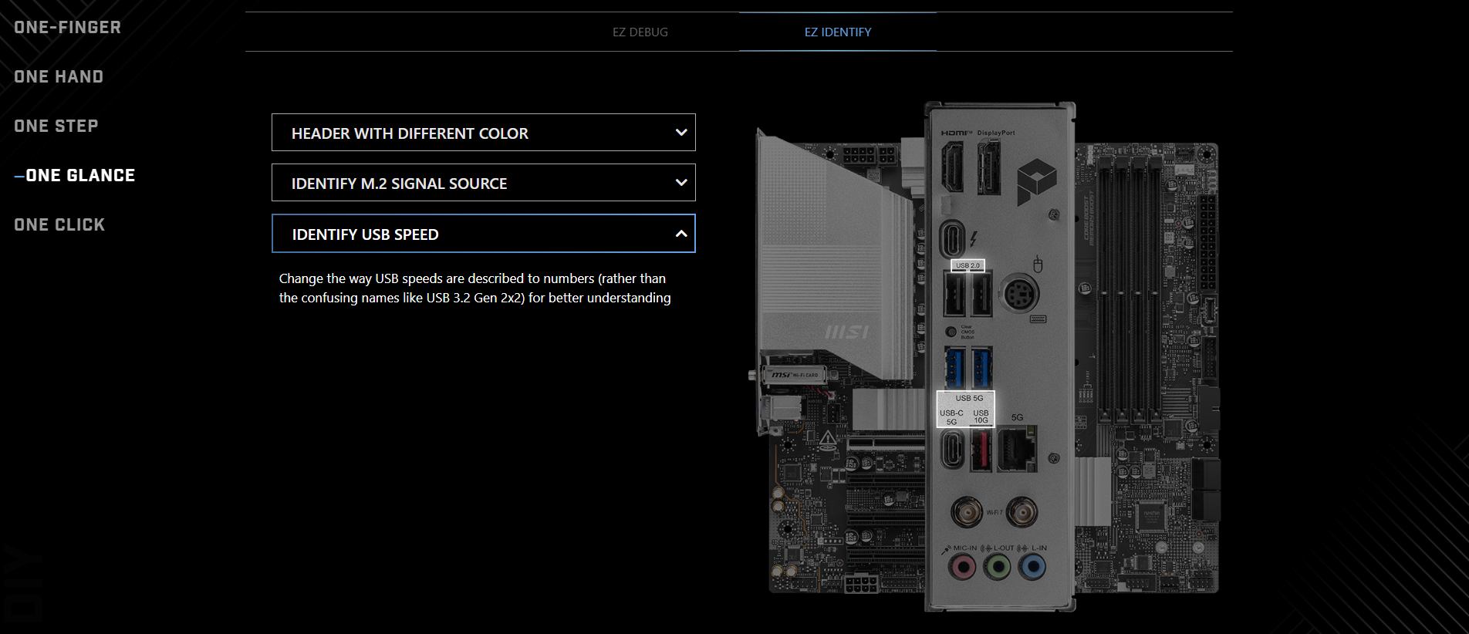This screenshot has height=634, width=1469.
Task: Click the HDMI port on the rear panel
Action: [953, 167]
